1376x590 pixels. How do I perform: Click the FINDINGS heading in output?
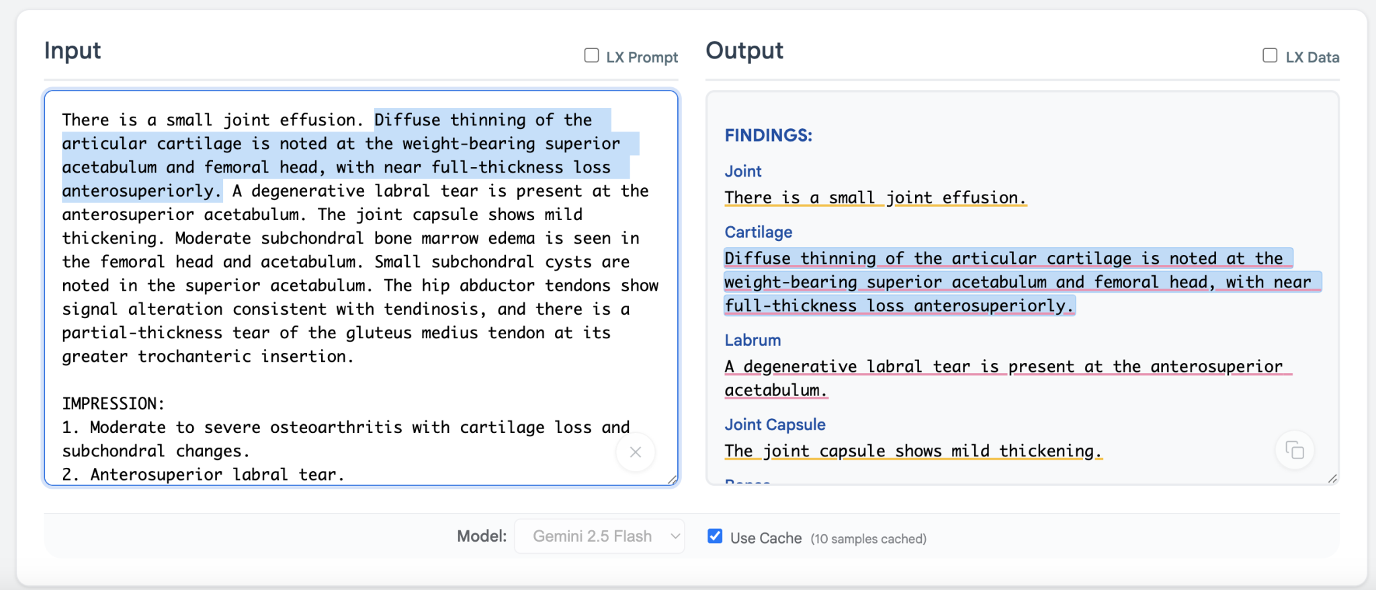768,136
